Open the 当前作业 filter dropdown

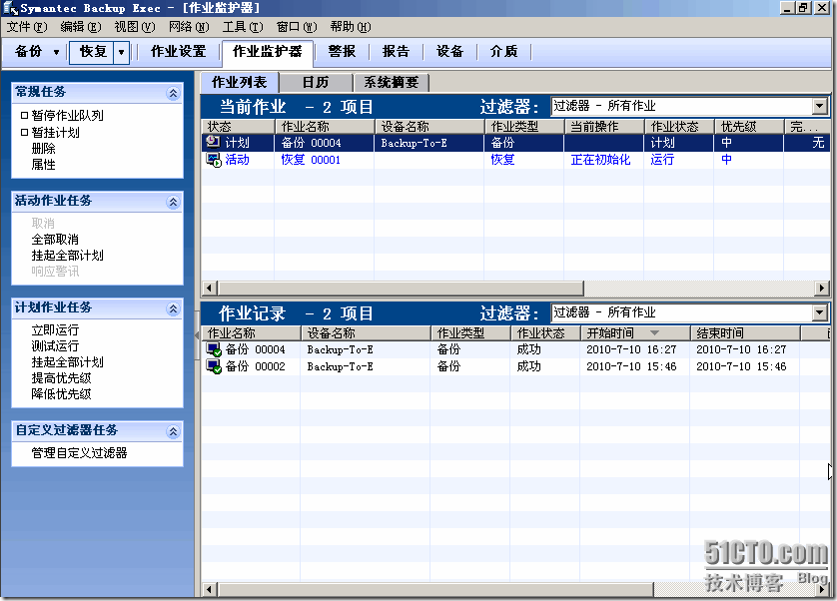coord(820,106)
